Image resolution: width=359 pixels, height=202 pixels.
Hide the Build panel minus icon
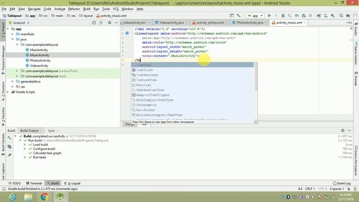tap(349, 130)
